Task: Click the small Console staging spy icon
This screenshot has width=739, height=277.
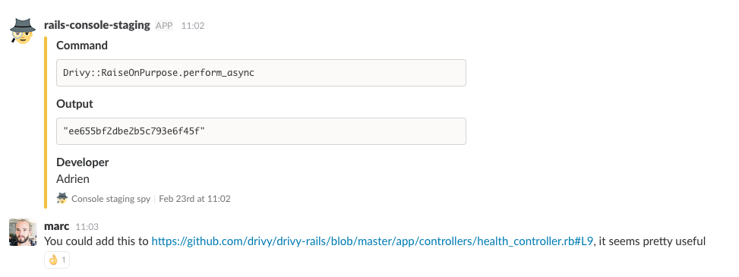Action: click(x=62, y=198)
